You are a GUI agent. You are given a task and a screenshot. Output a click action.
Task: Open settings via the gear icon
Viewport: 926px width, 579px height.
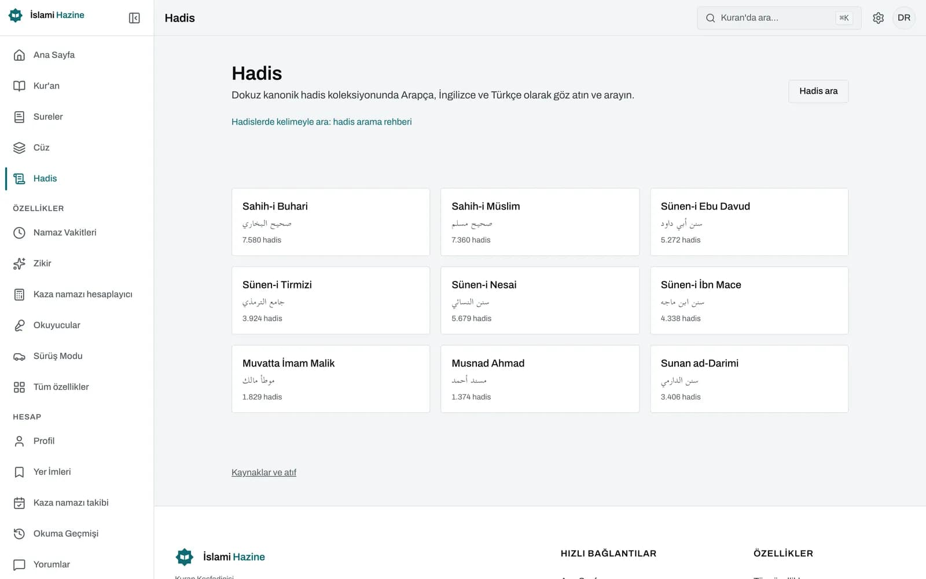pyautogui.click(x=878, y=18)
